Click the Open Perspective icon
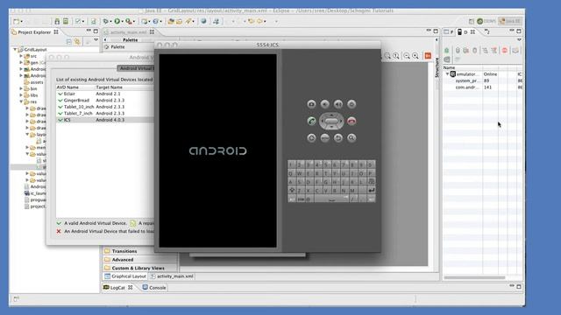The height and width of the screenshot is (315, 561). 472,21
